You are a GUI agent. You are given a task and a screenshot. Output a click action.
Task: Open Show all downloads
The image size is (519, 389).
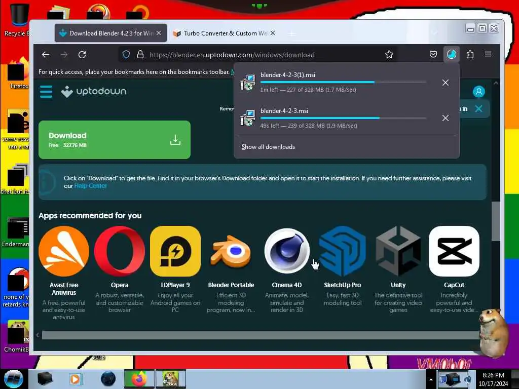(268, 147)
